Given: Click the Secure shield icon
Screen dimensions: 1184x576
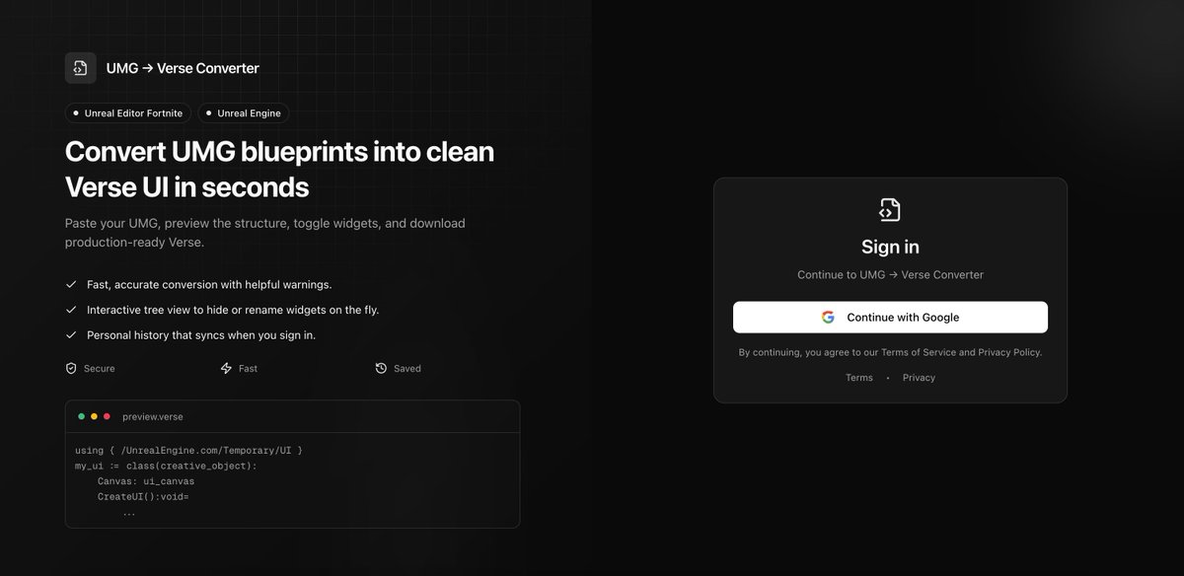Looking at the screenshot, I should pos(71,368).
